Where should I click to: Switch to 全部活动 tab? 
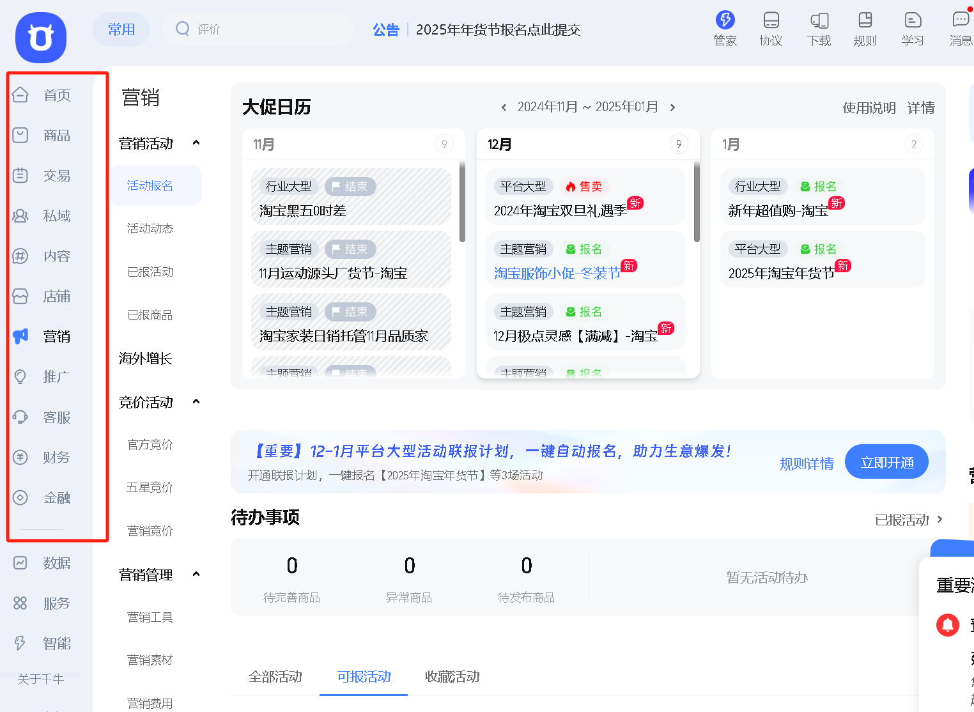(275, 677)
